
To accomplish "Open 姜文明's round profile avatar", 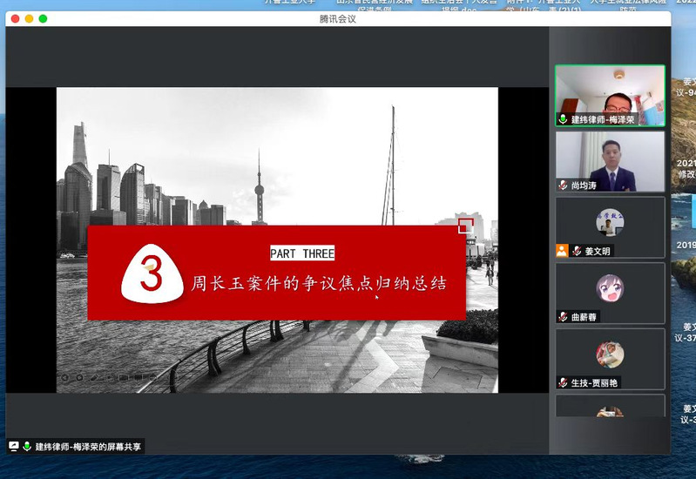I will [610, 222].
